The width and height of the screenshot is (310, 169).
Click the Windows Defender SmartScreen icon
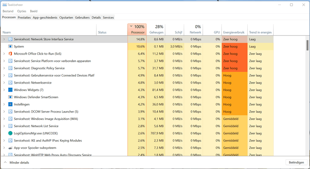pos(10,97)
